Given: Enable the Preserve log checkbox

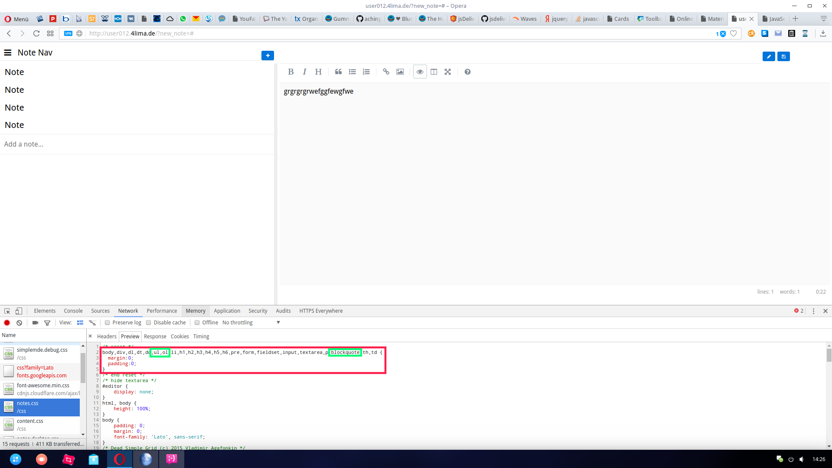Looking at the screenshot, I should coord(108,323).
